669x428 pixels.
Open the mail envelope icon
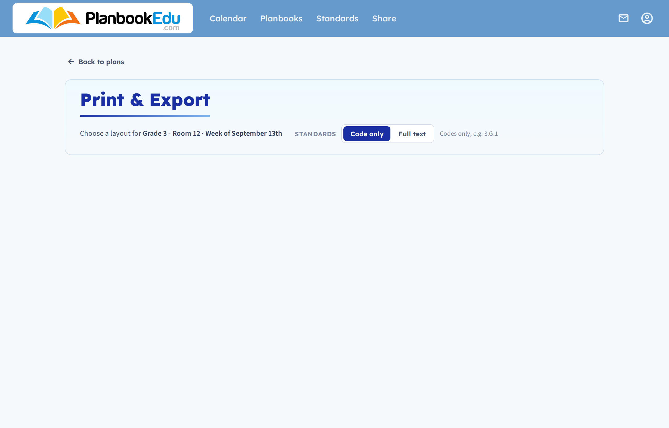pos(623,18)
